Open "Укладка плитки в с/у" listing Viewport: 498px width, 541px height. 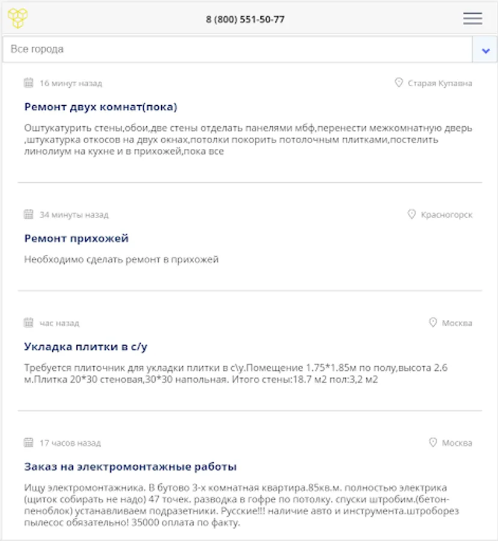click(x=85, y=347)
